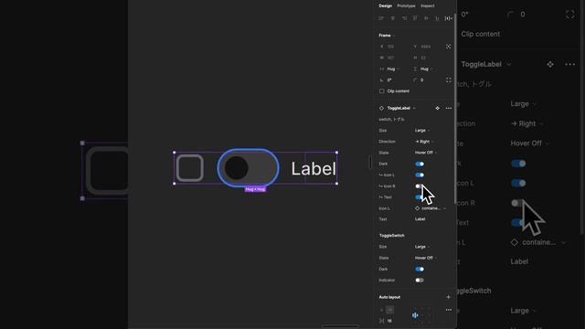The width and height of the screenshot is (585, 329).
Task: Click main component icon in magnified overlay
Action: pyautogui.click(x=550, y=65)
